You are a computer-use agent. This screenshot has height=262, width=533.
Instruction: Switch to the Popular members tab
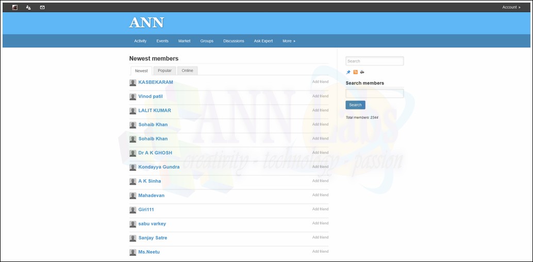pyautogui.click(x=164, y=71)
